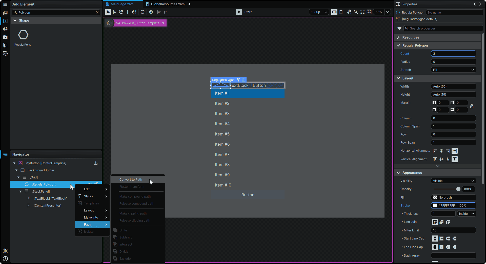Choose Convert to Path menu item

[138, 180]
